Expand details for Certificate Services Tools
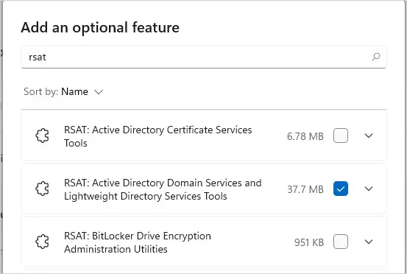Viewport: 407px width, 274px height. click(x=369, y=136)
